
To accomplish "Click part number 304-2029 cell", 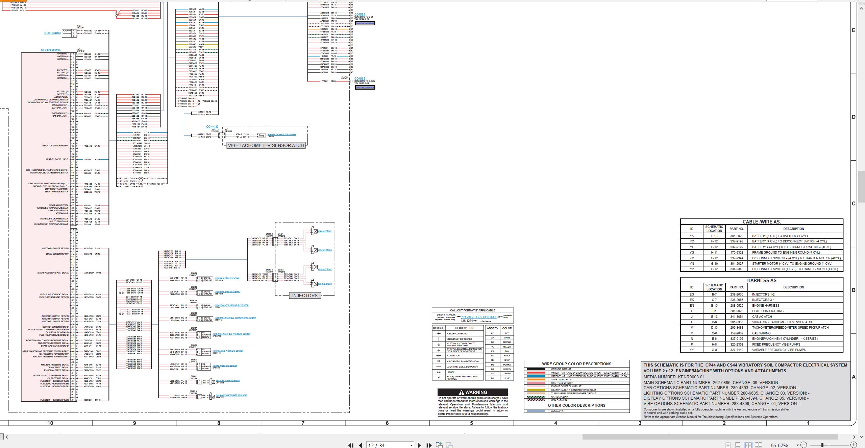I will [737, 236].
